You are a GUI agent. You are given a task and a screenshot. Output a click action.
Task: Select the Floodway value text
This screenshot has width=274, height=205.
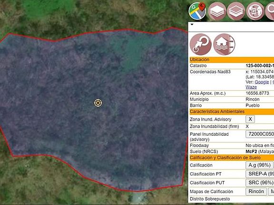(260, 145)
